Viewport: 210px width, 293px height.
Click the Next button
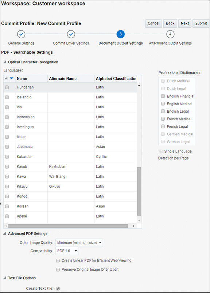coord(185,23)
